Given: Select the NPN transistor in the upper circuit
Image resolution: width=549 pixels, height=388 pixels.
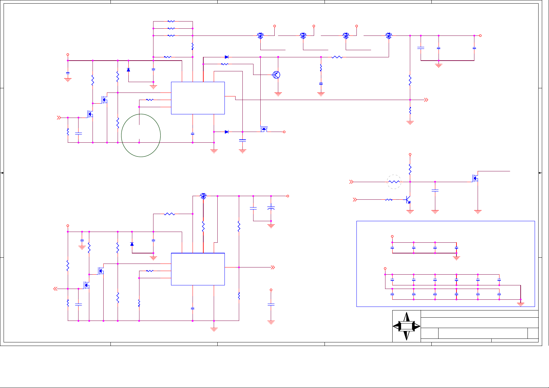Looking at the screenshot, I should pyautogui.click(x=276, y=75).
